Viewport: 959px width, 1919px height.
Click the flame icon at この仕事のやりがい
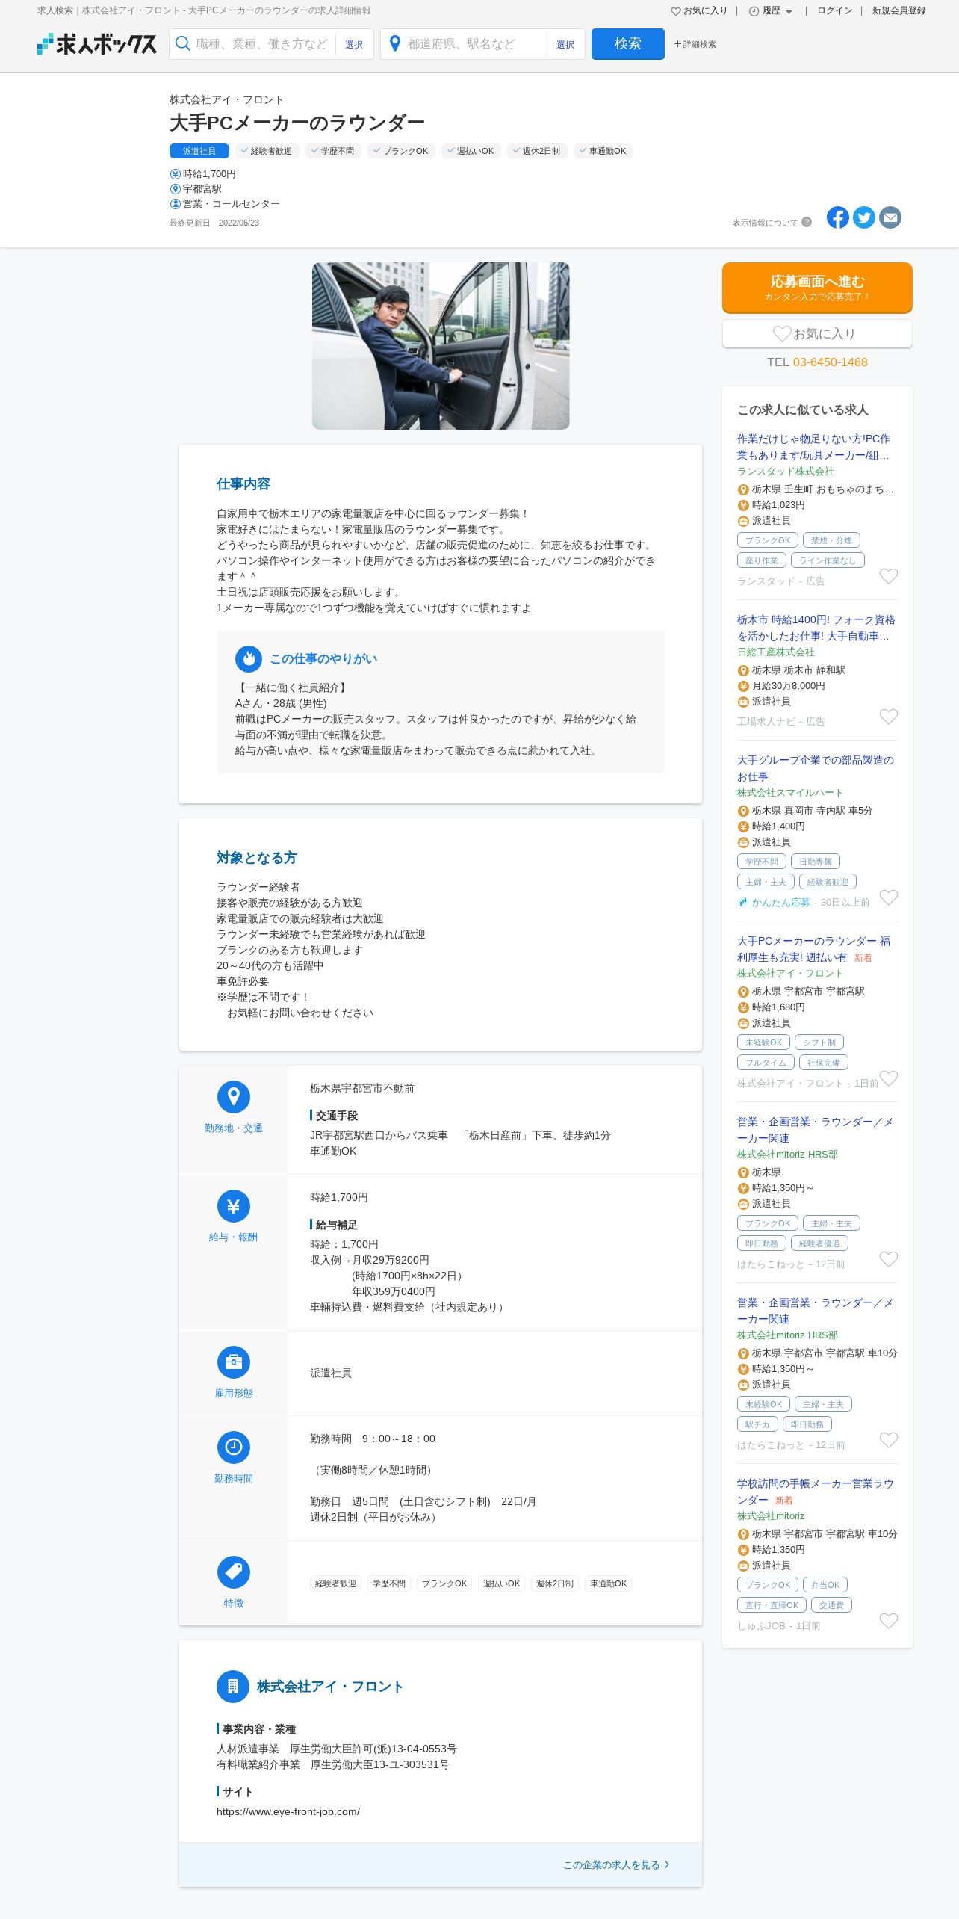[249, 659]
